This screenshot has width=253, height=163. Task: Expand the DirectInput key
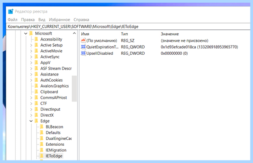[x=31, y=110]
